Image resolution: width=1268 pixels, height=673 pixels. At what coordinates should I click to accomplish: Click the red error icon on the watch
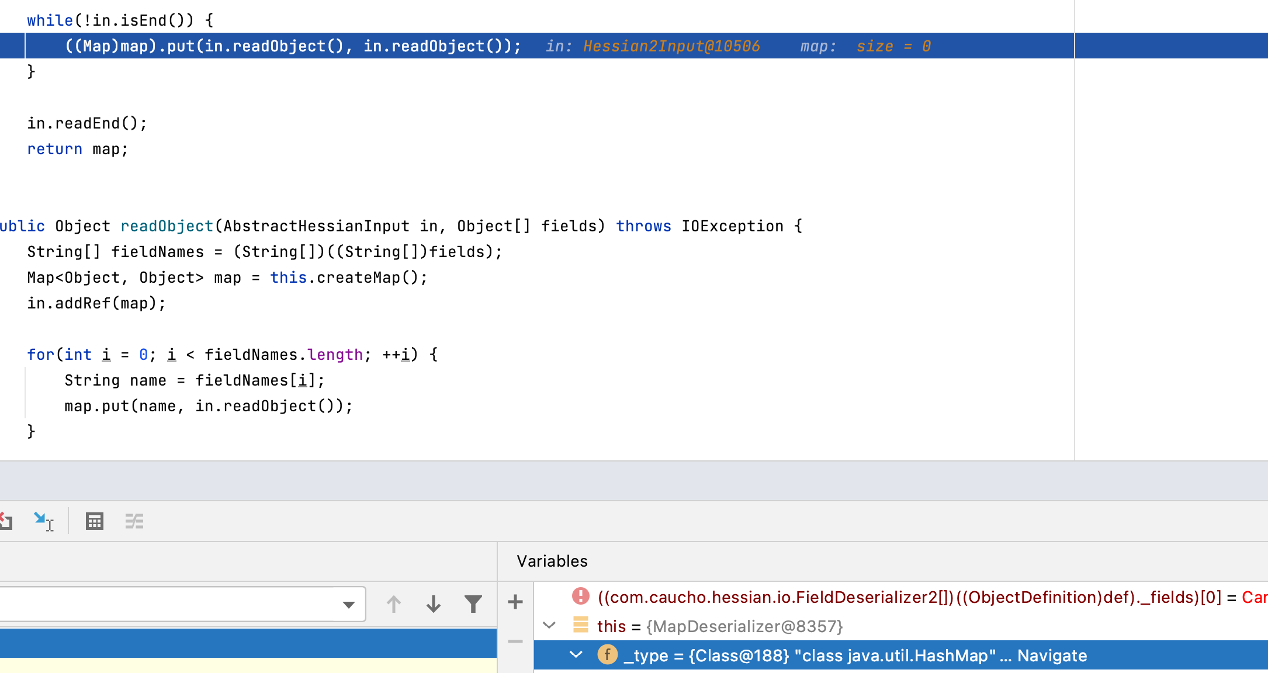pos(580,596)
